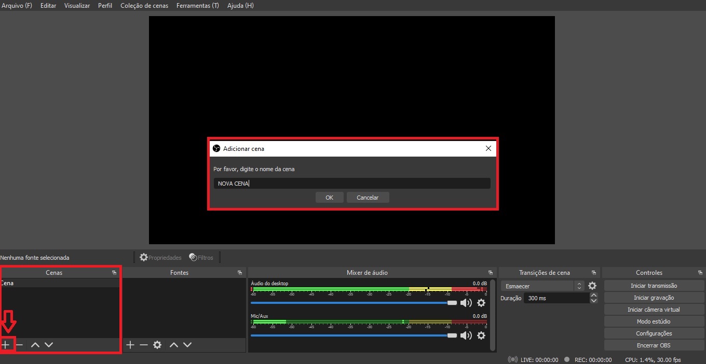This screenshot has width=706, height=364.
Task: Open source properties gear in Fontes panel
Action: tap(157, 345)
